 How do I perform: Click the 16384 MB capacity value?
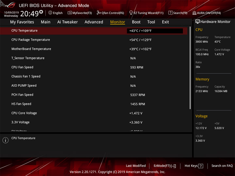pyautogui.click(x=221, y=91)
